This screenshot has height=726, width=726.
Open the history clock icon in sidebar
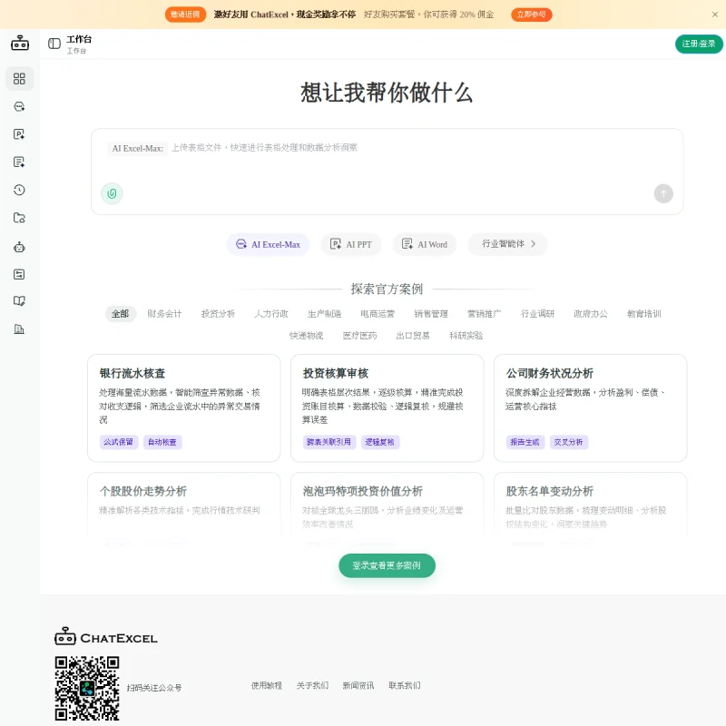pos(19,190)
